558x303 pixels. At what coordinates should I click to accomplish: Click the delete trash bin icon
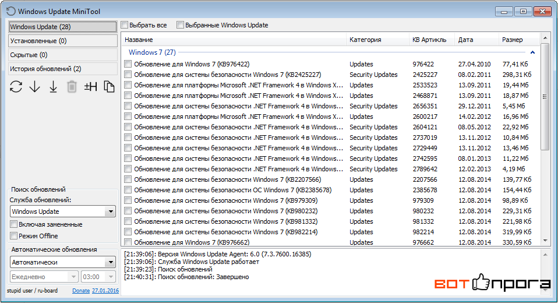pyautogui.click(x=72, y=86)
